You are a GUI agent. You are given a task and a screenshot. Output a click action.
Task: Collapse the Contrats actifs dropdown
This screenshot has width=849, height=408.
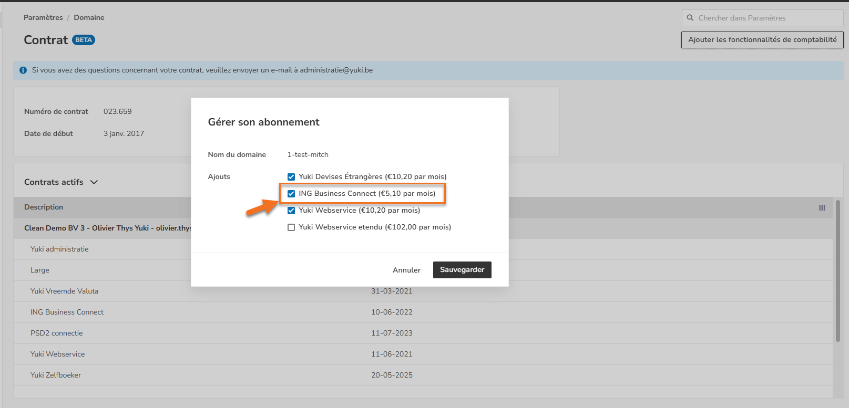point(94,182)
